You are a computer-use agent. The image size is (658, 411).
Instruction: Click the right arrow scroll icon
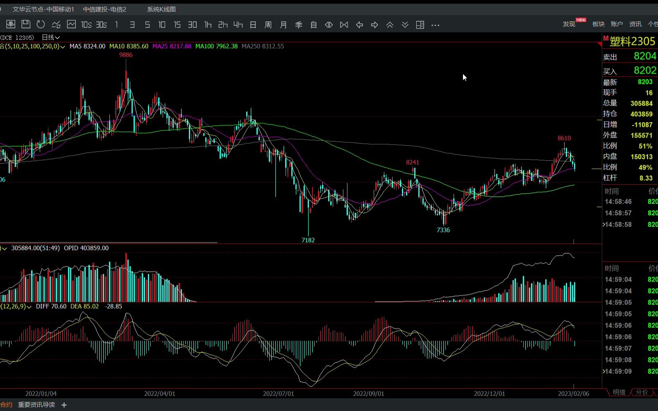(374, 25)
